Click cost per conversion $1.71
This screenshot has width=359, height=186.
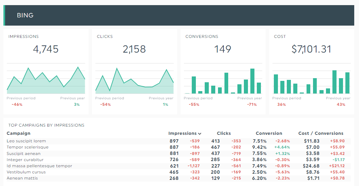tap(313, 178)
